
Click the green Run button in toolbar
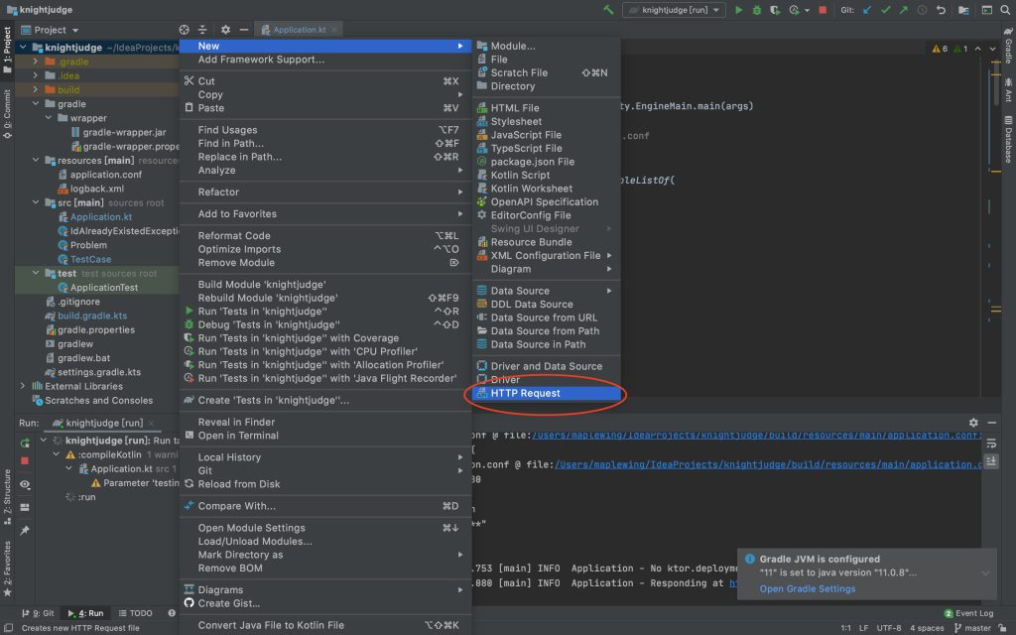click(x=738, y=10)
